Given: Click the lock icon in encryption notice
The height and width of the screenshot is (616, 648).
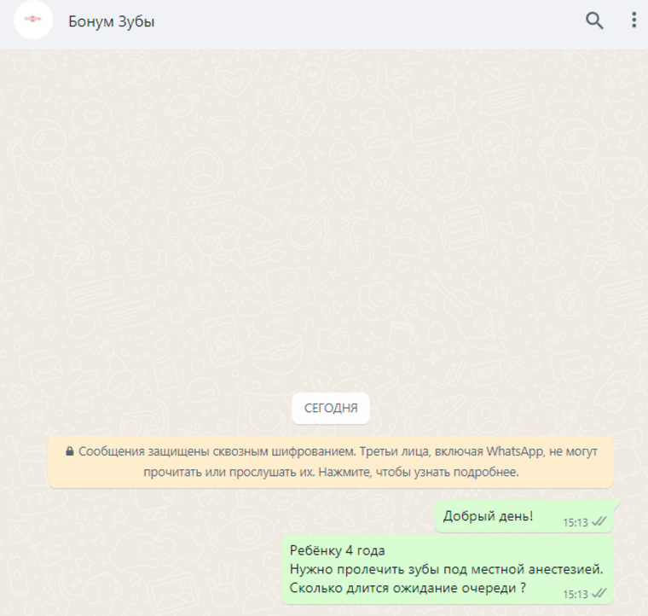Looking at the screenshot, I should [x=69, y=451].
